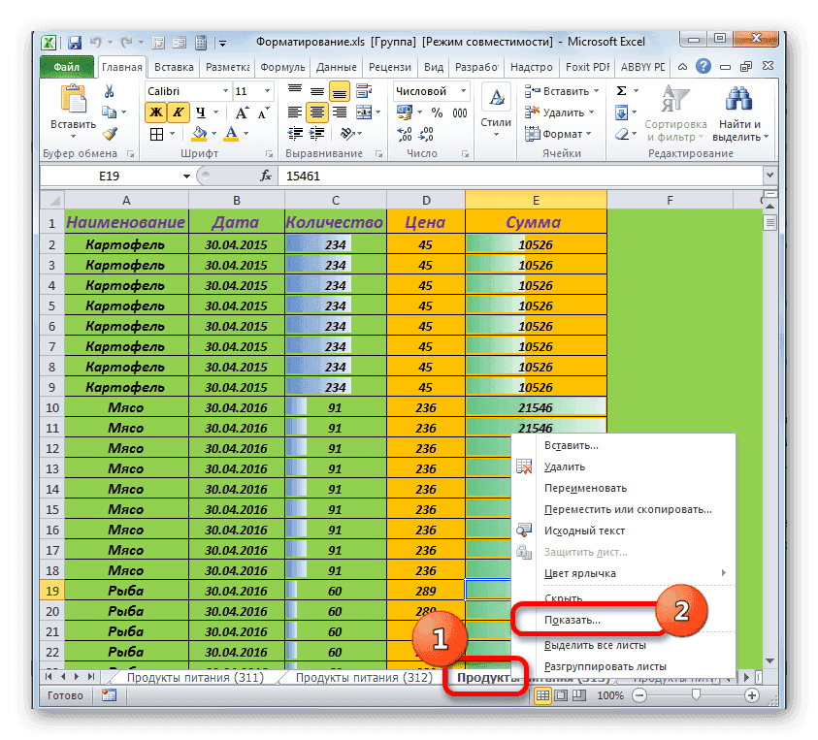818x740 pixels.
Task: Click the zoom level slider
Action: tap(697, 695)
